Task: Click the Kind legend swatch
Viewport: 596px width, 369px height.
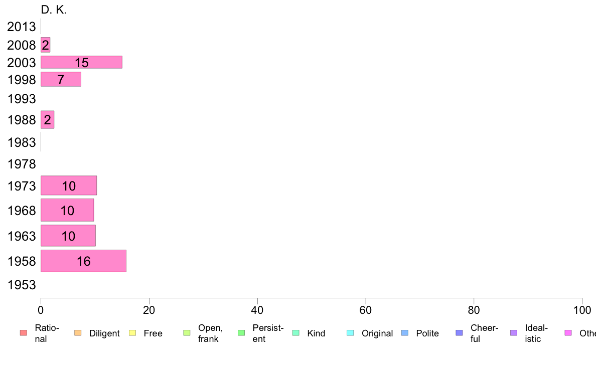Action: 295,333
